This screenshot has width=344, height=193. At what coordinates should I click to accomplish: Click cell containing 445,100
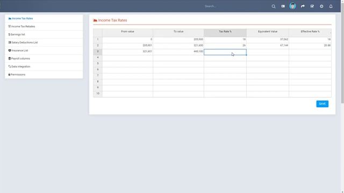[x=178, y=51]
